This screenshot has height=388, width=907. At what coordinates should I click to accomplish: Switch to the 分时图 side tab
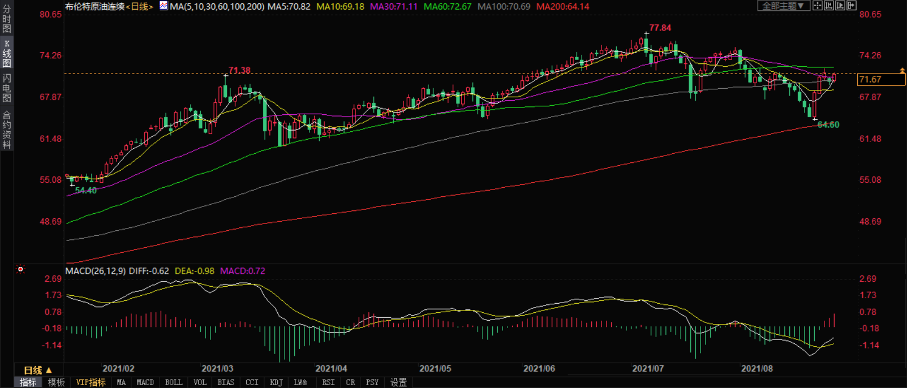pyautogui.click(x=7, y=19)
